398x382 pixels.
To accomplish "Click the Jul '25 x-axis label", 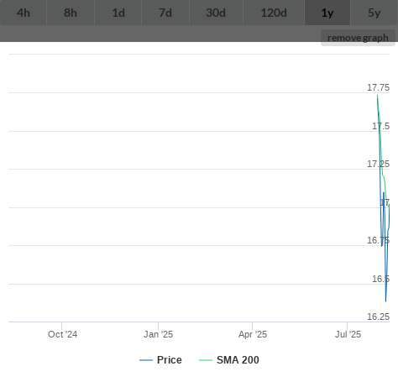I will 348,334.
